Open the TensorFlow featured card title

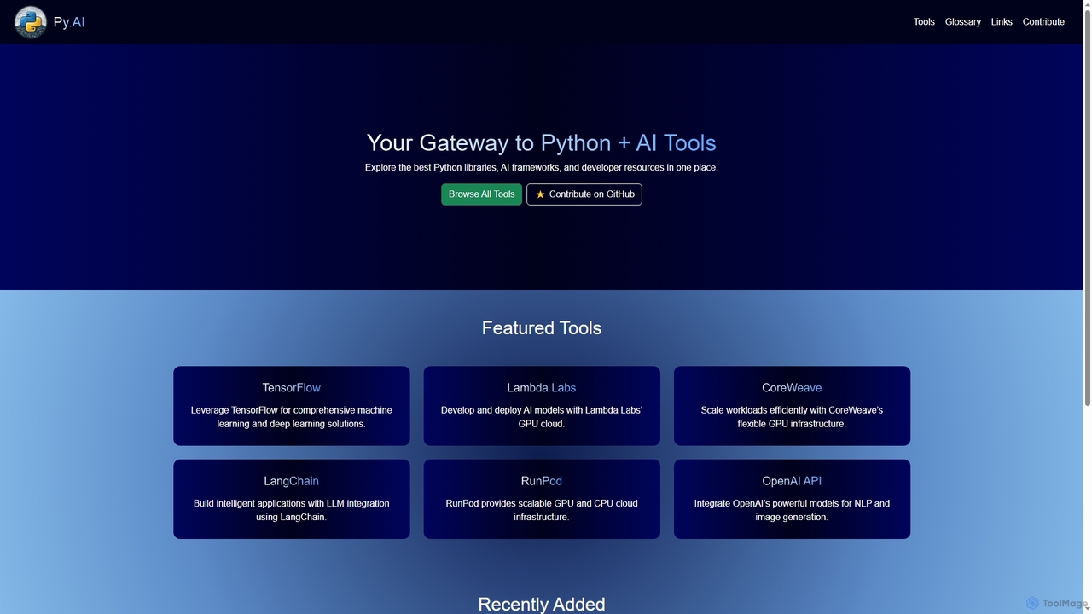pyautogui.click(x=292, y=388)
